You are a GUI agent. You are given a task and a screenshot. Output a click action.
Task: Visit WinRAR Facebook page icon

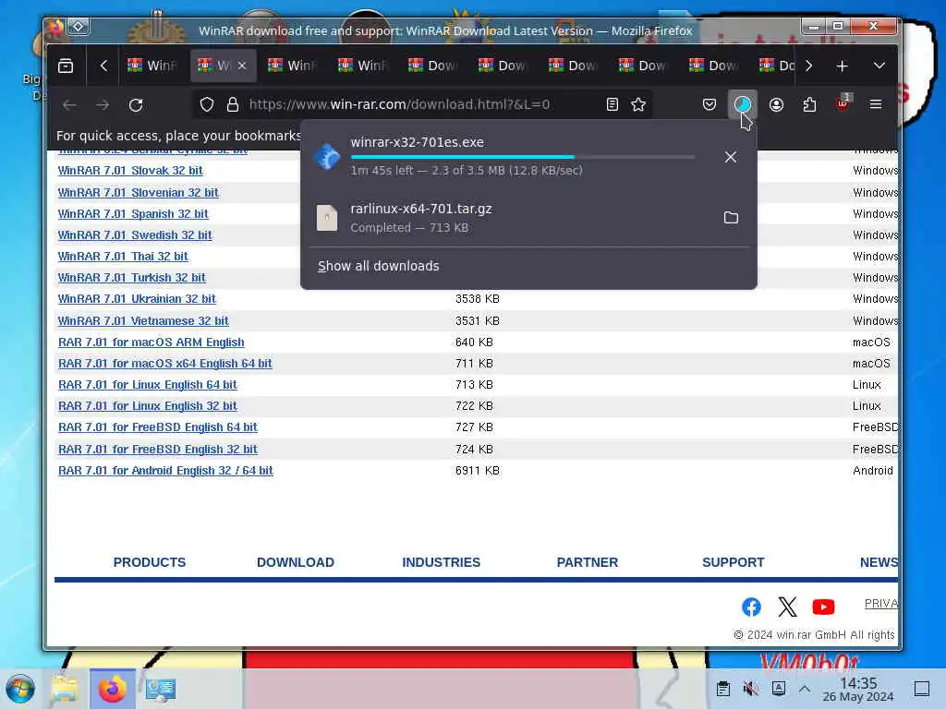[751, 607]
